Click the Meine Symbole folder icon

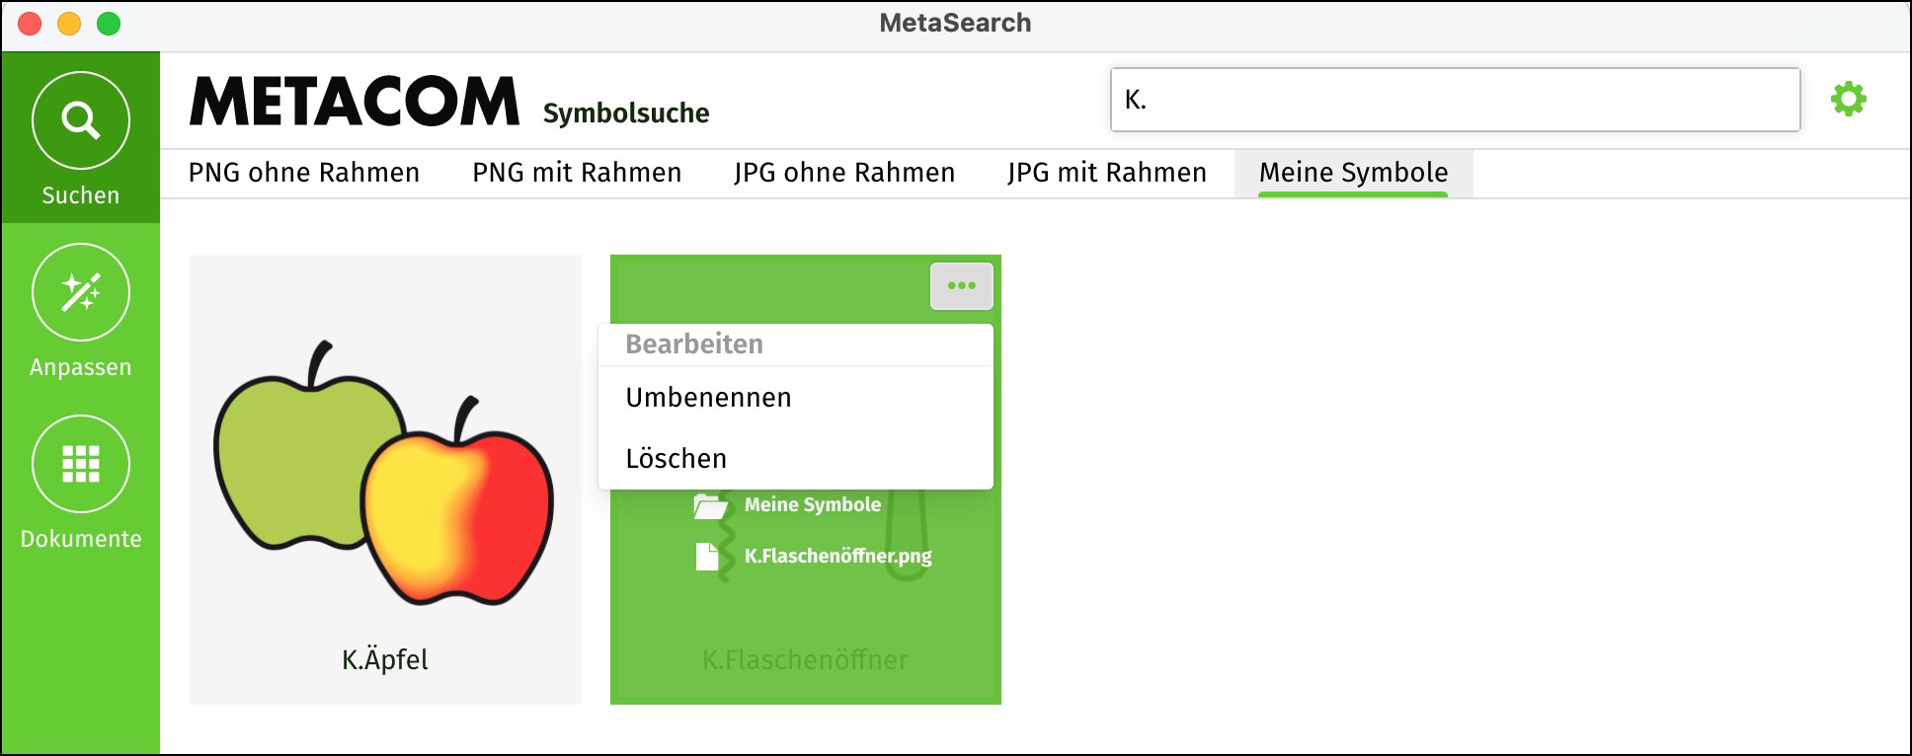coord(710,506)
